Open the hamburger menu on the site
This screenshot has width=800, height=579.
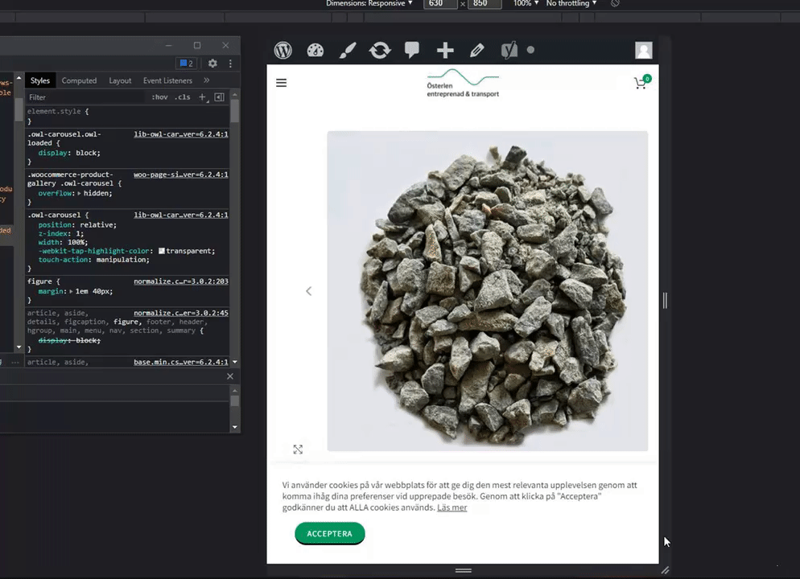coord(281,82)
